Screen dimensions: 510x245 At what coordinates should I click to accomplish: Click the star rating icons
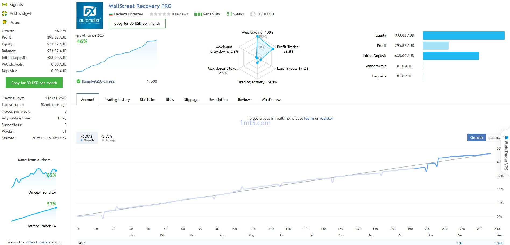tap(160, 14)
